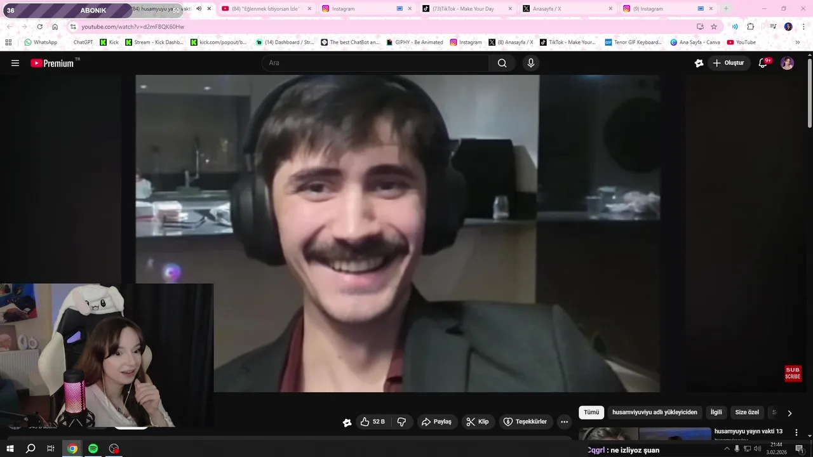
Task: Open Kick bookmark
Action: [x=109, y=43]
